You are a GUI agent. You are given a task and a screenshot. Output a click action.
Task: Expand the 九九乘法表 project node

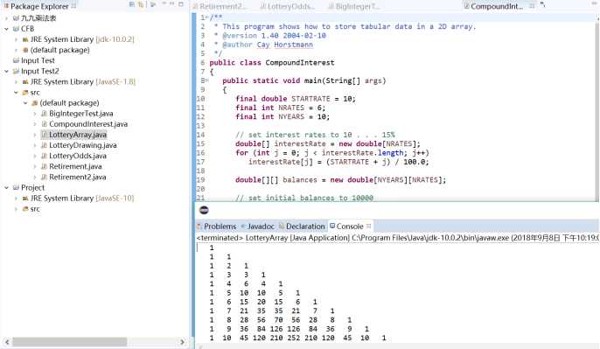click(6, 18)
